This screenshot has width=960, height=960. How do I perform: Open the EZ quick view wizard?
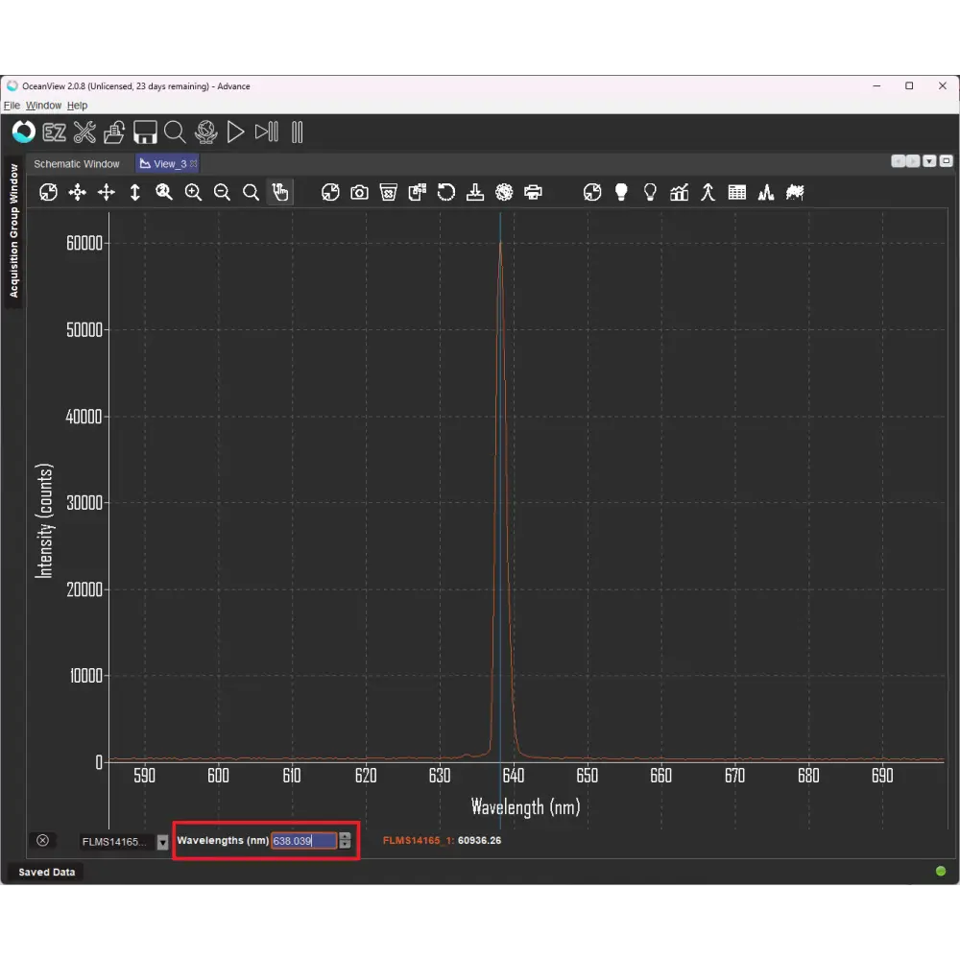click(x=54, y=132)
